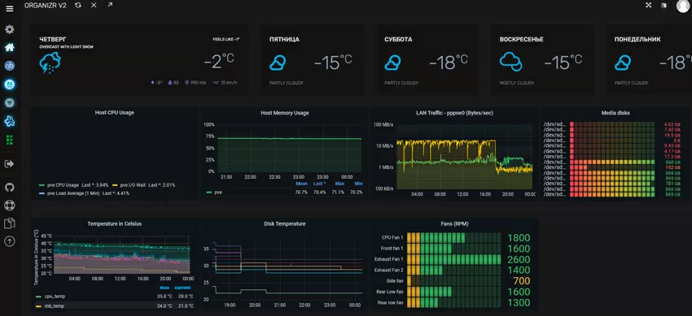Open the blue fan-shaped sidebar tab
The height and width of the screenshot is (316, 692).
[9, 121]
